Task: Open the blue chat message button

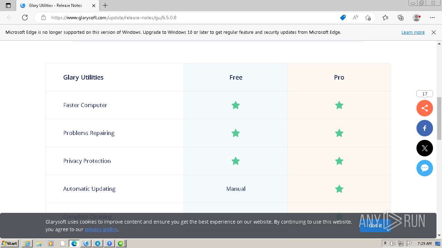Action: [425, 168]
